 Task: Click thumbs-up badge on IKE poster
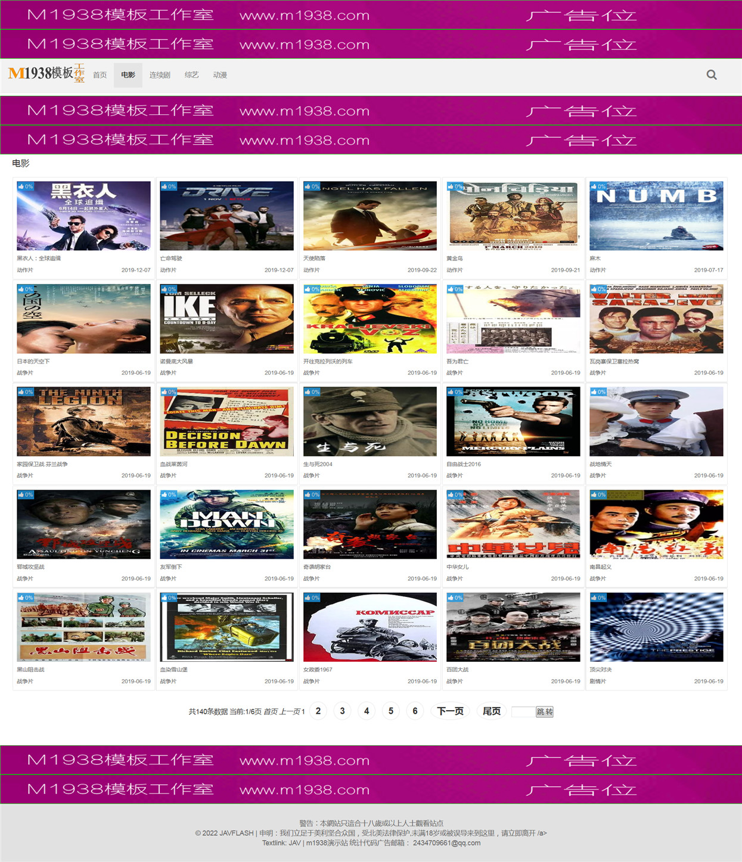(169, 289)
